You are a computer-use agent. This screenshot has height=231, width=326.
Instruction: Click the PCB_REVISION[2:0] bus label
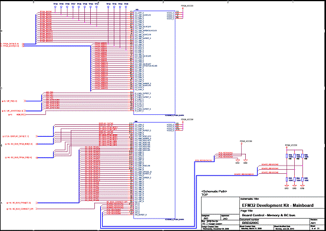pyautogui.click(x=203, y=160)
